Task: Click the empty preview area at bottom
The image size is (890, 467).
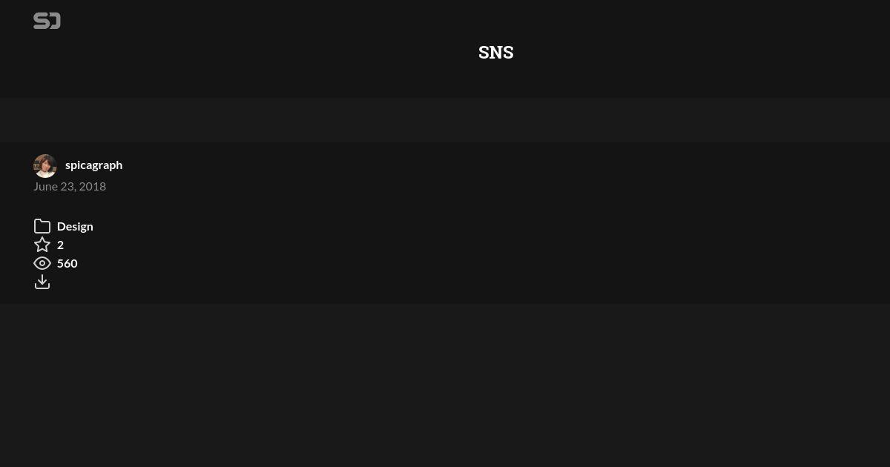Action: (445, 385)
